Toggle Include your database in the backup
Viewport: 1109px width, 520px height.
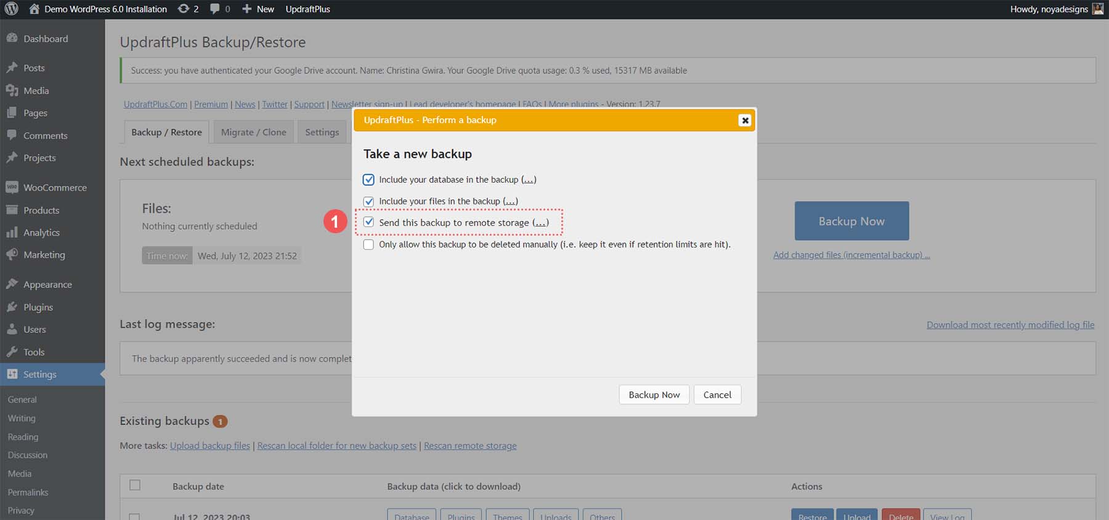pos(368,180)
